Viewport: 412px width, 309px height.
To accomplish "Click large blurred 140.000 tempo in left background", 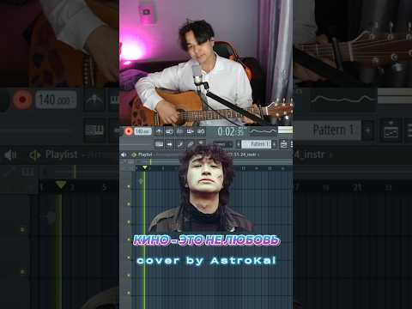I will pyautogui.click(x=56, y=100).
